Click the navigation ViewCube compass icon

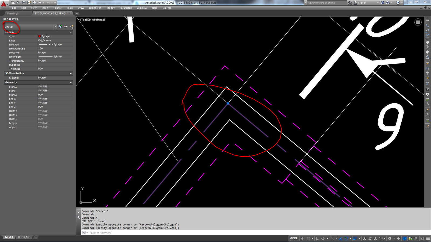coord(418,22)
